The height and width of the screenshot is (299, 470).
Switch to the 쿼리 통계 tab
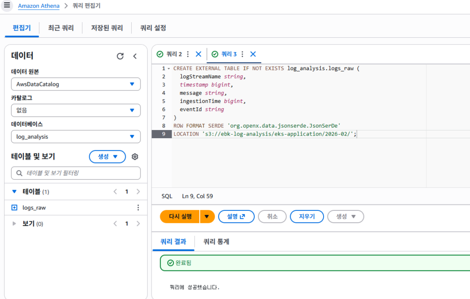pos(216,242)
